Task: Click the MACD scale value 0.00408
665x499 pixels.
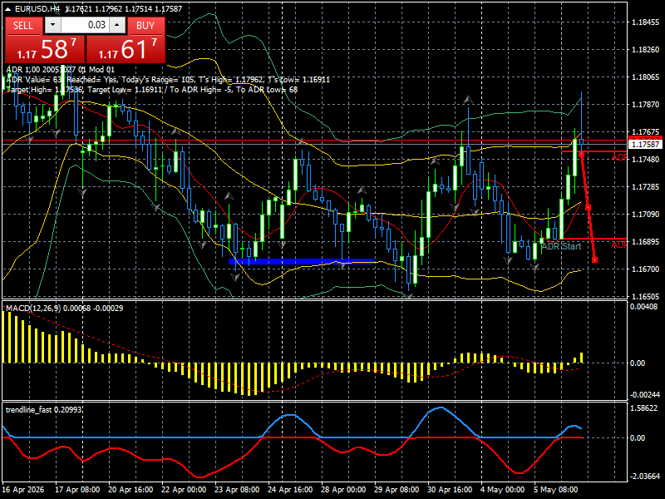Action: (643, 307)
